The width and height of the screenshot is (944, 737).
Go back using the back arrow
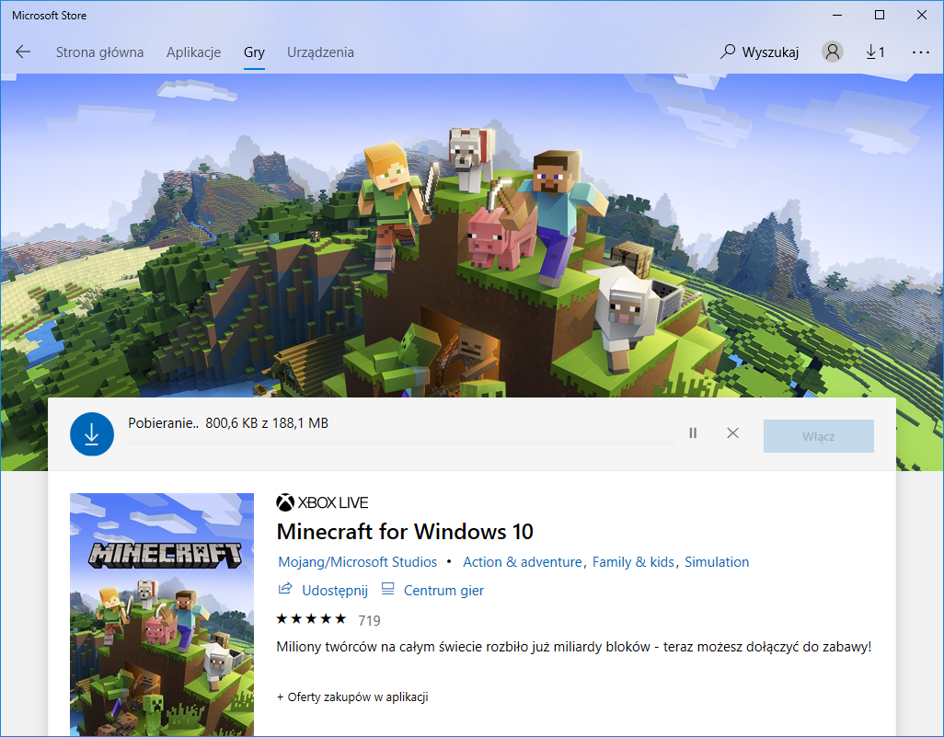[23, 52]
